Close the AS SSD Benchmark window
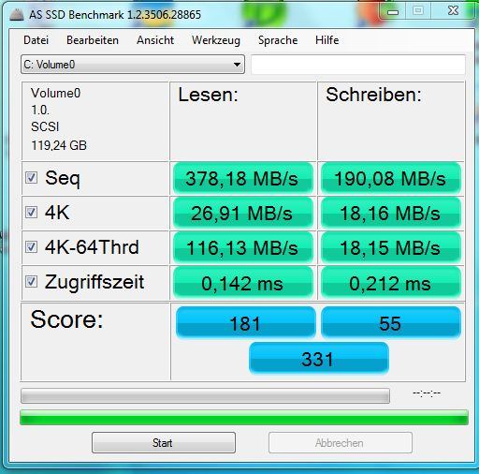Viewport: 479px width, 474px height. (453, 11)
